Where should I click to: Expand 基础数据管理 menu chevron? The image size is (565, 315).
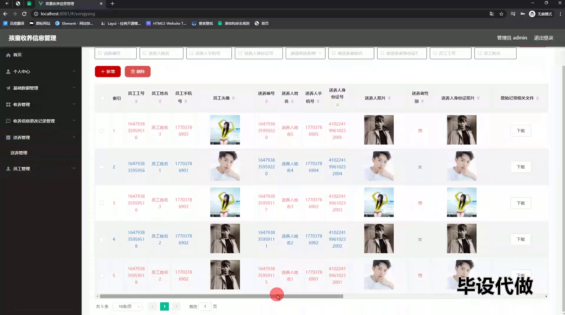[74, 88]
